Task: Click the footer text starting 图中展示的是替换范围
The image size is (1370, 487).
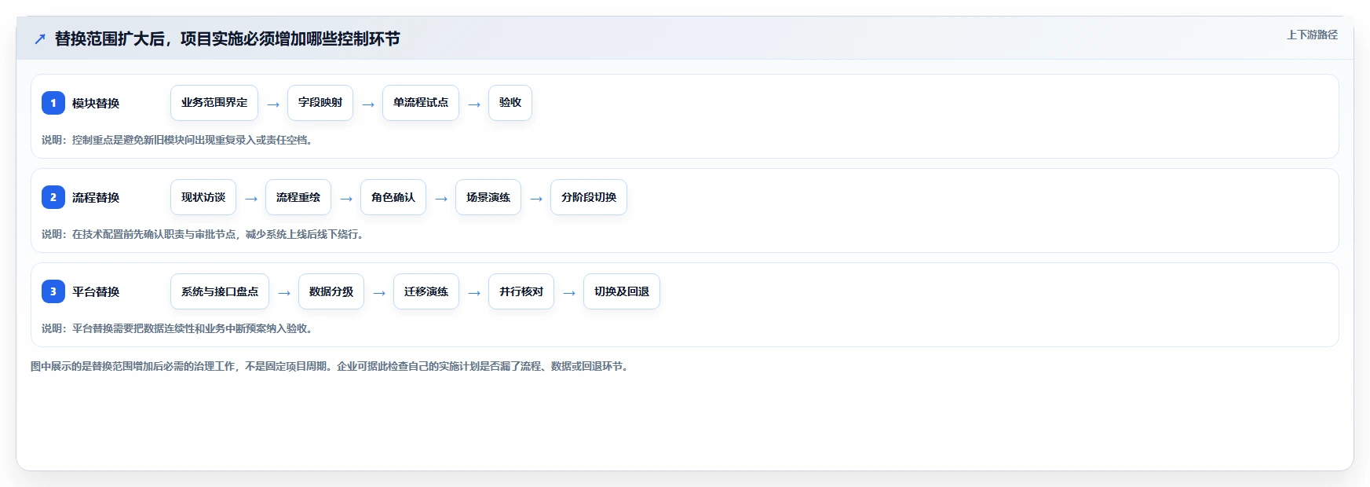Action: [331, 366]
